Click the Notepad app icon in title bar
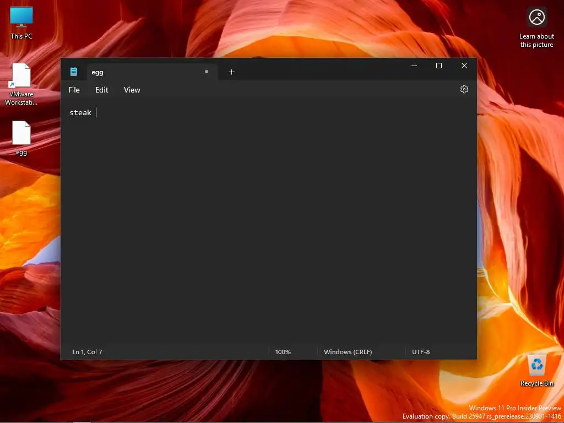 (x=74, y=72)
